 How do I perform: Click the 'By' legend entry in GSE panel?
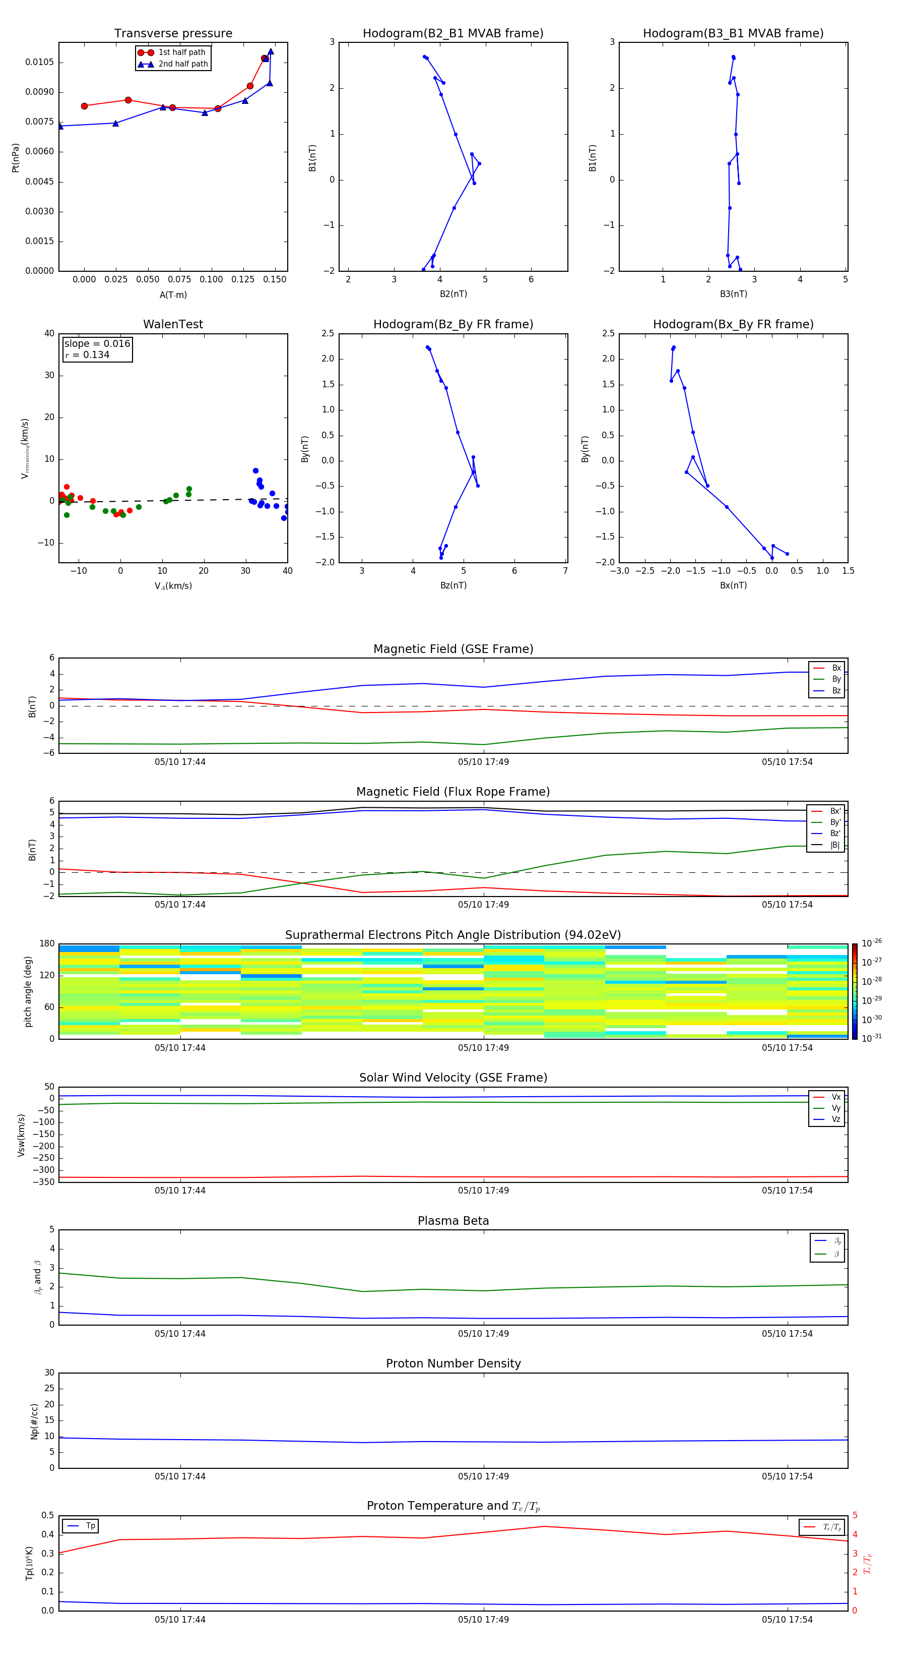[827, 679]
